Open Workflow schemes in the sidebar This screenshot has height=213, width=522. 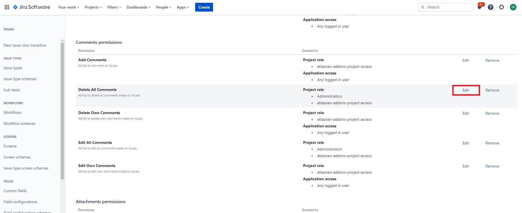20,123
